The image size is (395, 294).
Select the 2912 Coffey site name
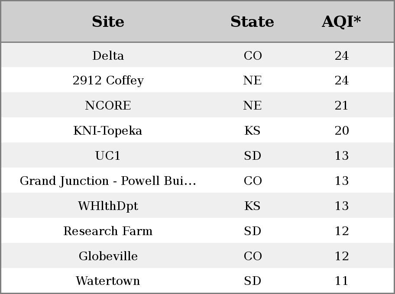tap(108, 81)
